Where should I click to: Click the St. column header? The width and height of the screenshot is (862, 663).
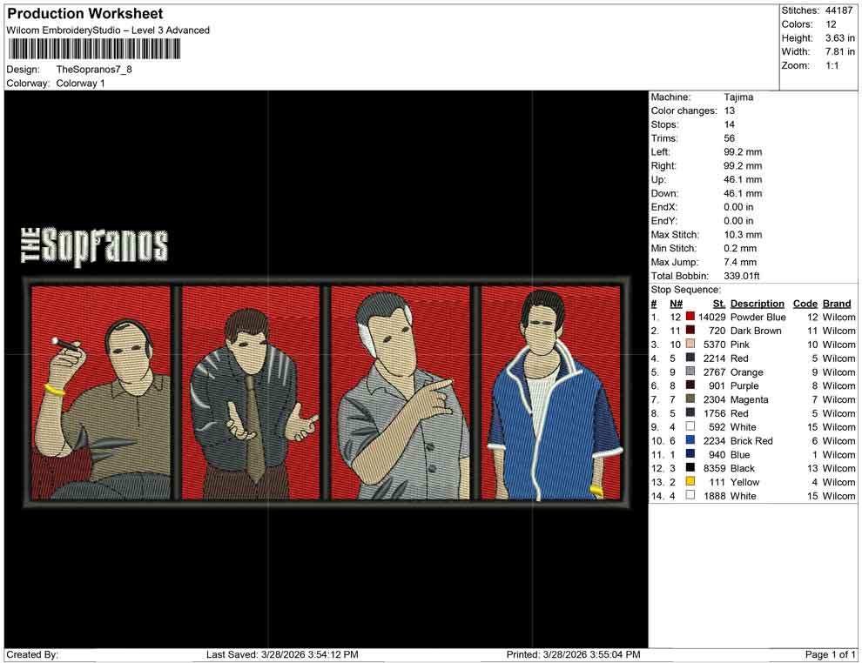[719, 304]
